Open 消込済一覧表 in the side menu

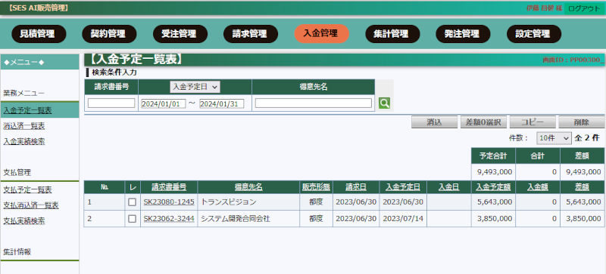[24, 126]
